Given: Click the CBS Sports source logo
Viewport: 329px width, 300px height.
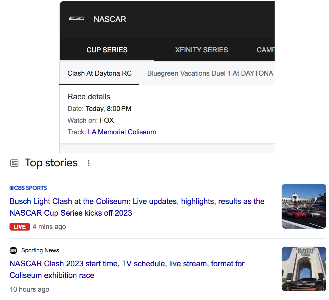Looking at the screenshot, I should point(28,188).
